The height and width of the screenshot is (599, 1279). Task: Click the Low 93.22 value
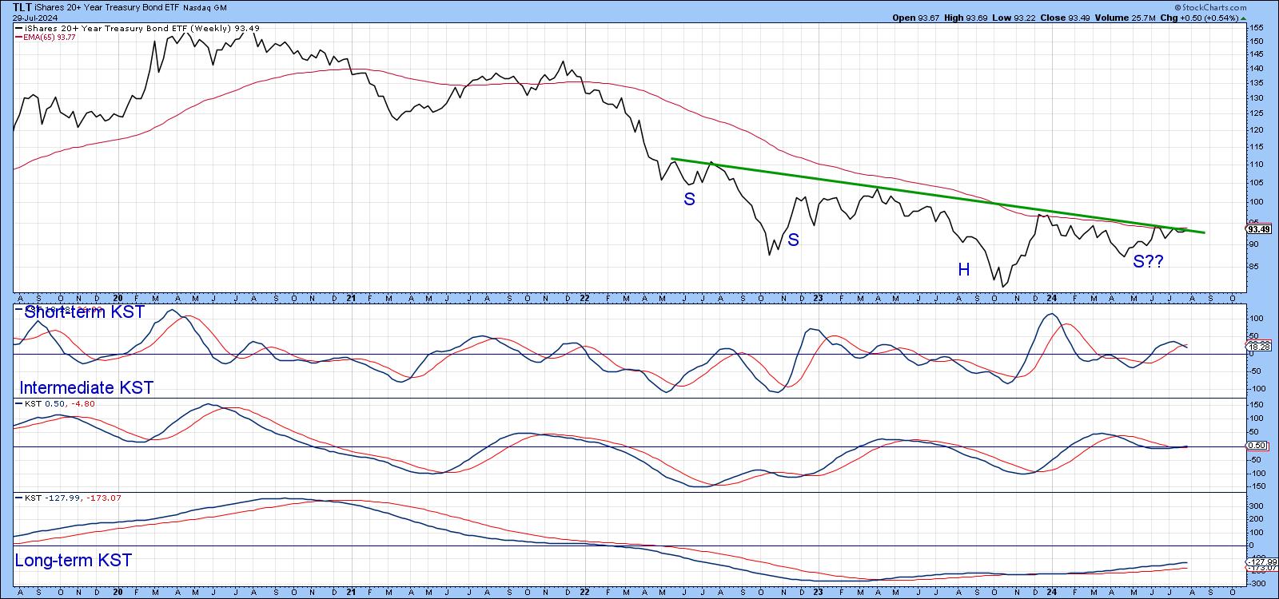click(1014, 18)
